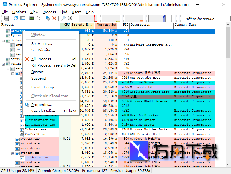Click the crosshair Find Window's Process icon

pos(70,18)
